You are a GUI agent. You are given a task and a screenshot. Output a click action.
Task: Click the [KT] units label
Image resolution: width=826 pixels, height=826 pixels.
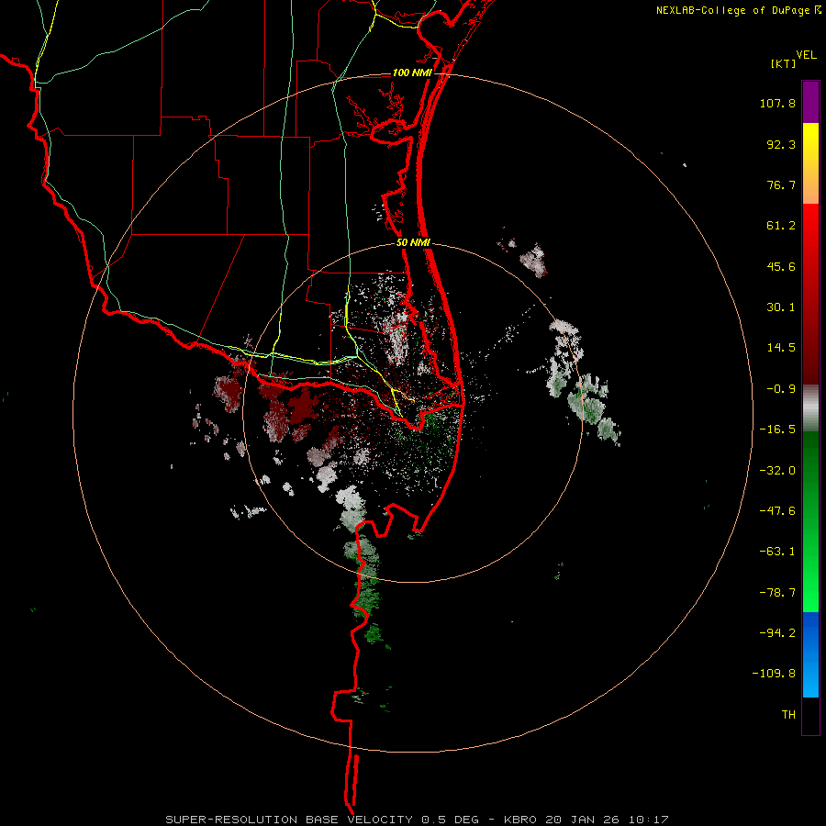(783, 63)
